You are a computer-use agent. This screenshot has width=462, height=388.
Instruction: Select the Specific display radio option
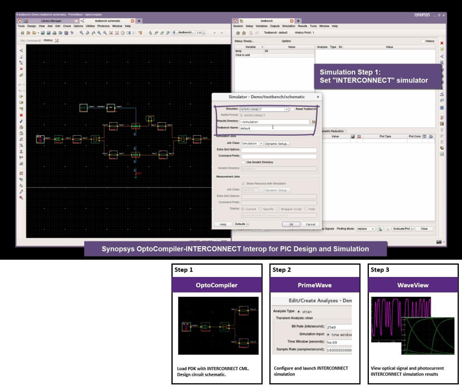click(260, 209)
